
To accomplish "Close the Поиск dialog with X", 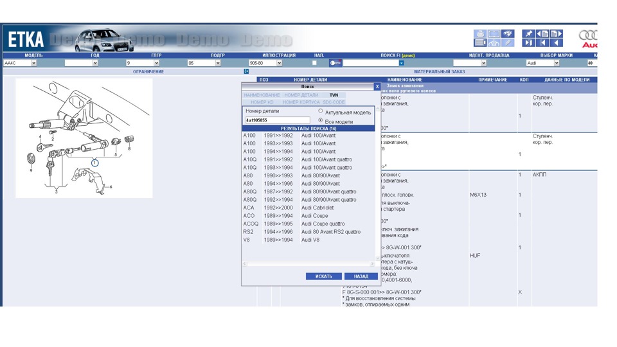I will tap(377, 87).
